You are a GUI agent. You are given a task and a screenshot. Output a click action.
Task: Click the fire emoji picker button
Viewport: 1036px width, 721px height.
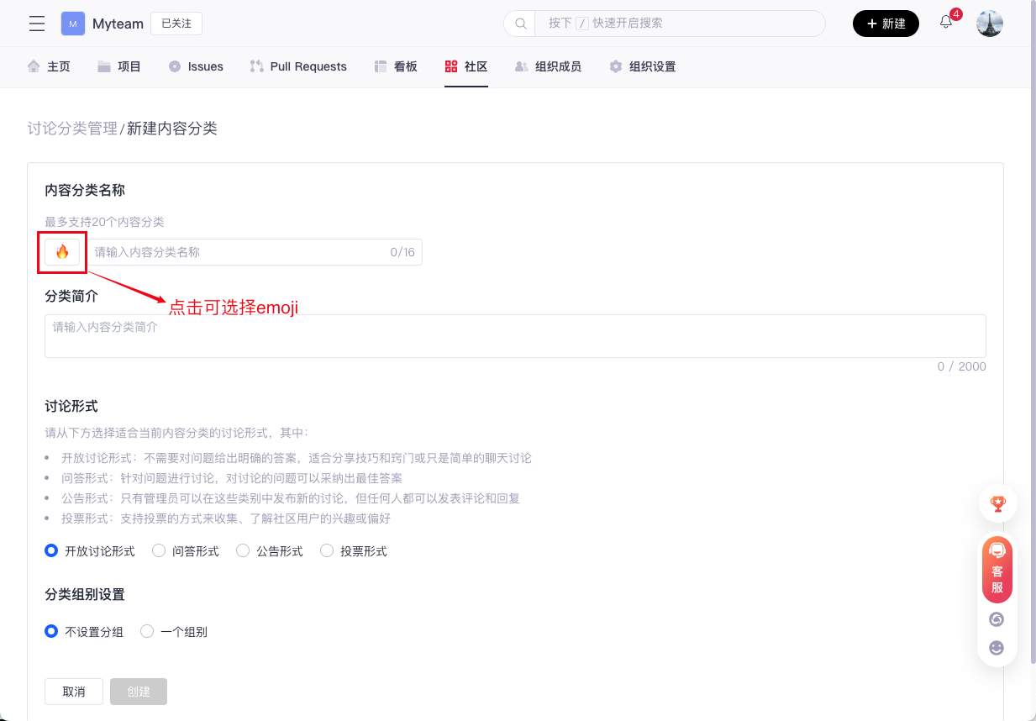tap(62, 252)
